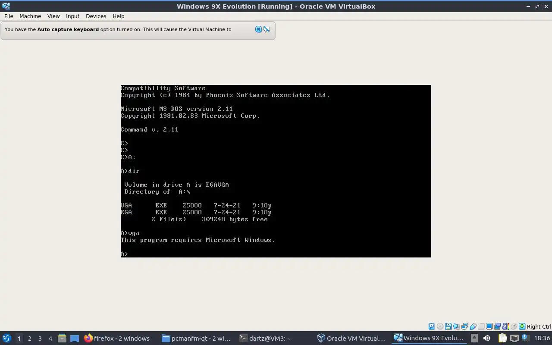Click the '309248 bytes free' text

235,219
